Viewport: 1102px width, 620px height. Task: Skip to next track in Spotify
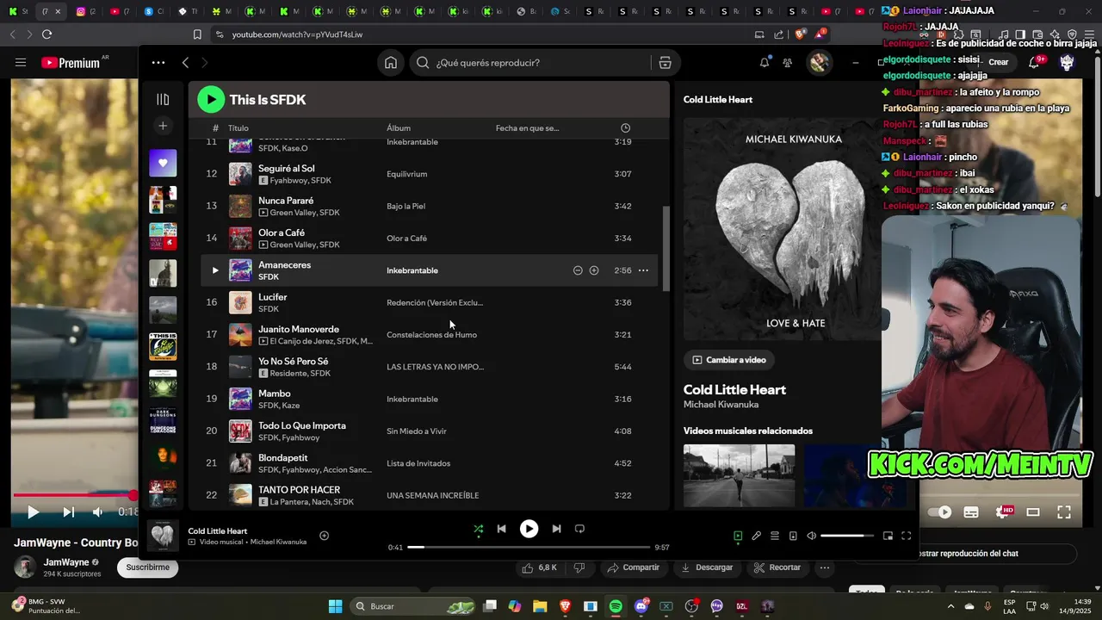coord(556,529)
